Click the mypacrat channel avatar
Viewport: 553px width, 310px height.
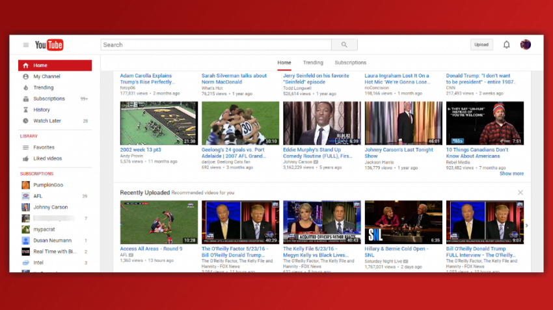(26, 229)
